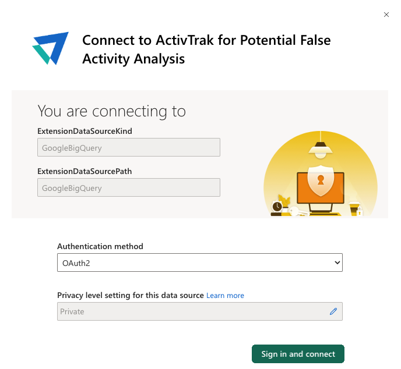Click Sign in and connect button

298,354
